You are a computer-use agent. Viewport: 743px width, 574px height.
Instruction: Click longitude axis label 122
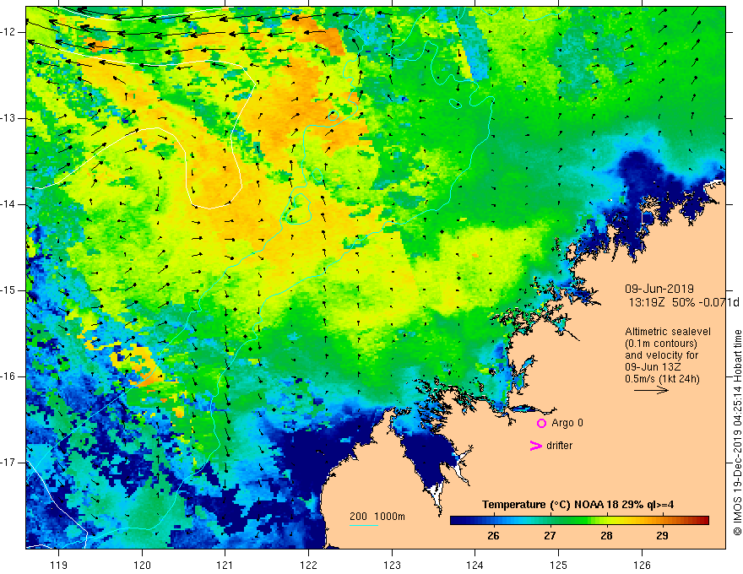tap(308, 565)
